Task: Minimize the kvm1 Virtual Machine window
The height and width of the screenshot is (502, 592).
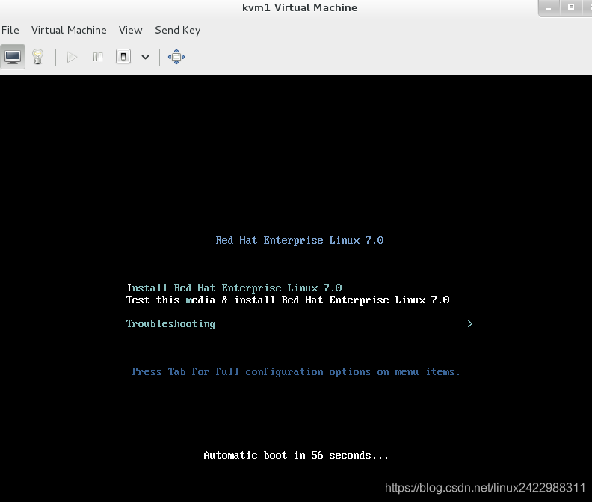Action: click(x=549, y=8)
